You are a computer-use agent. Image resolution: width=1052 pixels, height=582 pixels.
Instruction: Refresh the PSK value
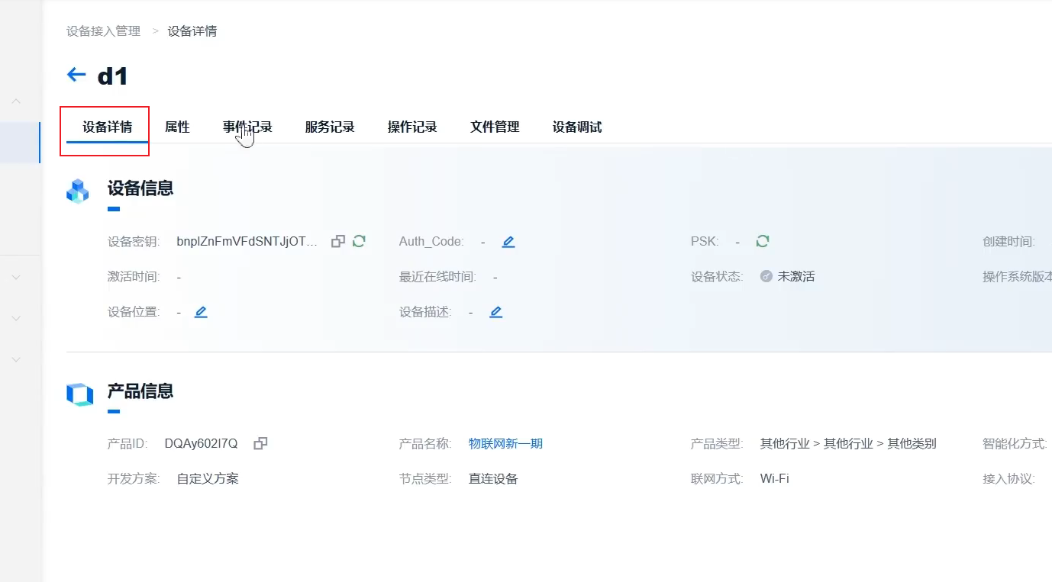point(762,241)
